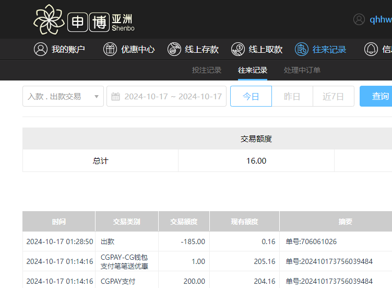The image size is (392, 288).
Task: Expand the transaction type dropdown arrow
Action: [x=96, y=97]
